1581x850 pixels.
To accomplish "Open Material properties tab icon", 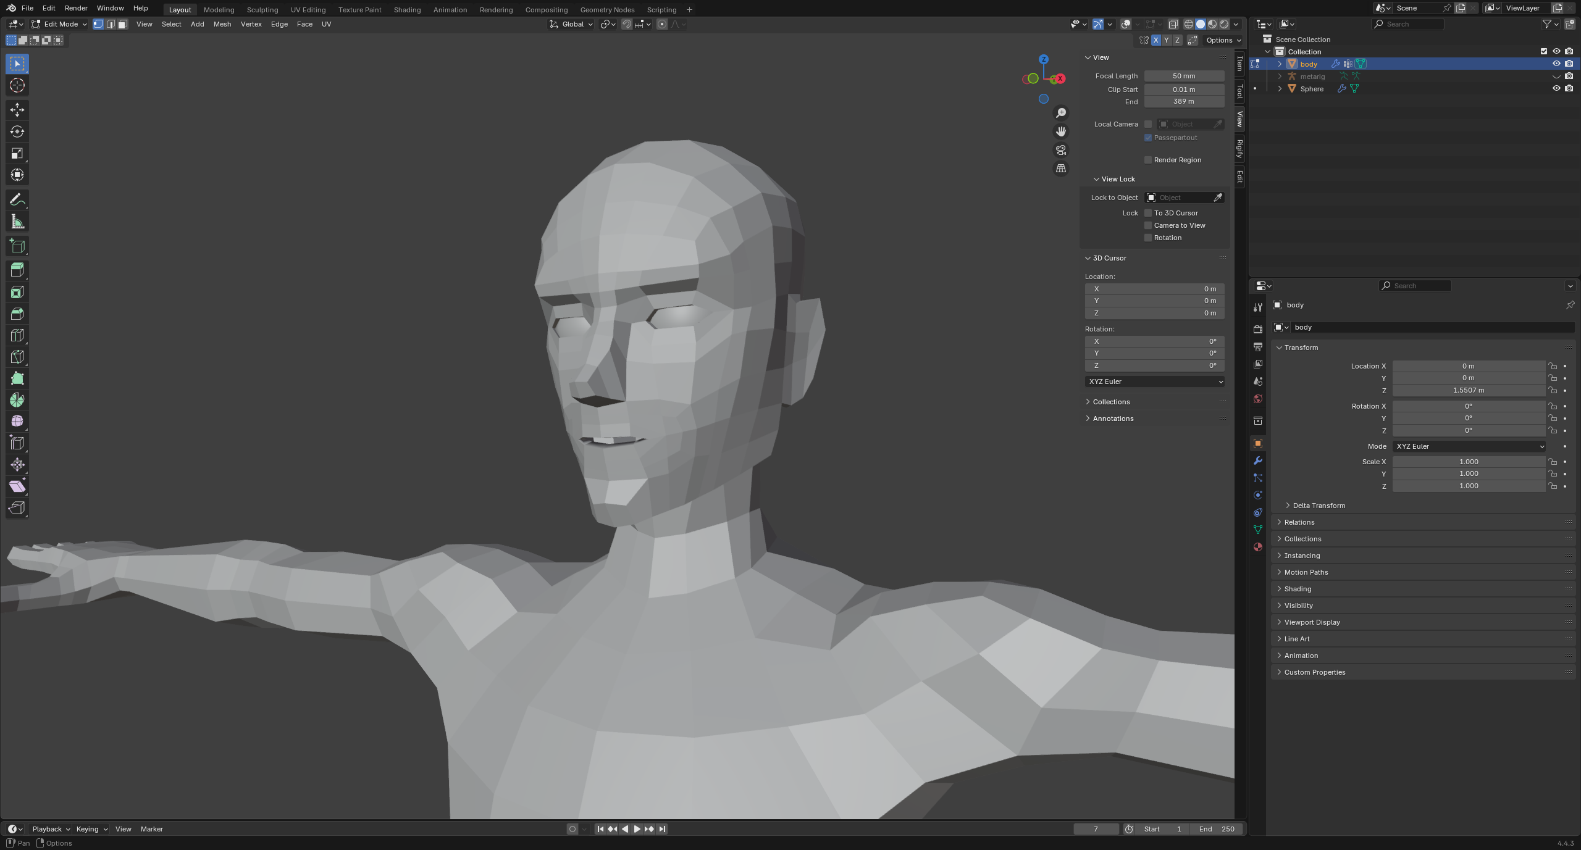I will 1258,547.
